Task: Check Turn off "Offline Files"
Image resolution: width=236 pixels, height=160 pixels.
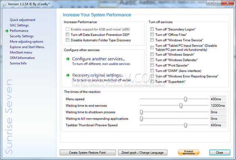Action: pyautogui.click(x=152, y=35)
